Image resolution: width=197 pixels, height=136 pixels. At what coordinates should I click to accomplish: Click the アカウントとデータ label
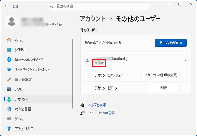click(x=106, y=88)
